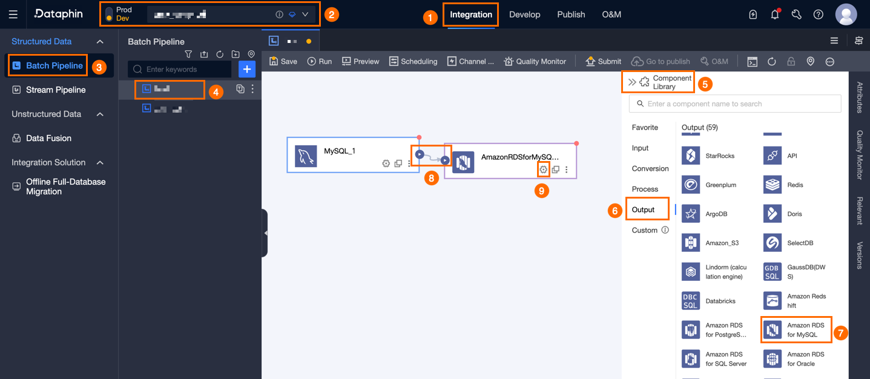Screen dimensions: 870x379
Task: Select the Favorite component category
Action: pos(645,127)
